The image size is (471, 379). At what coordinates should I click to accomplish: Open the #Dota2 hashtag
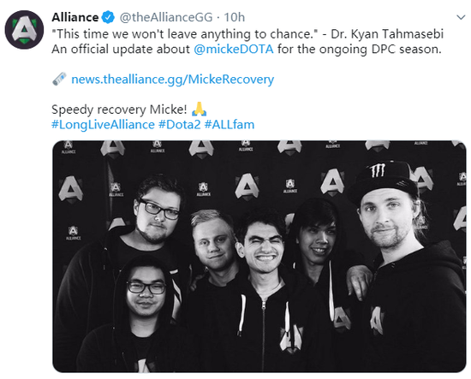tap(179, 124)
